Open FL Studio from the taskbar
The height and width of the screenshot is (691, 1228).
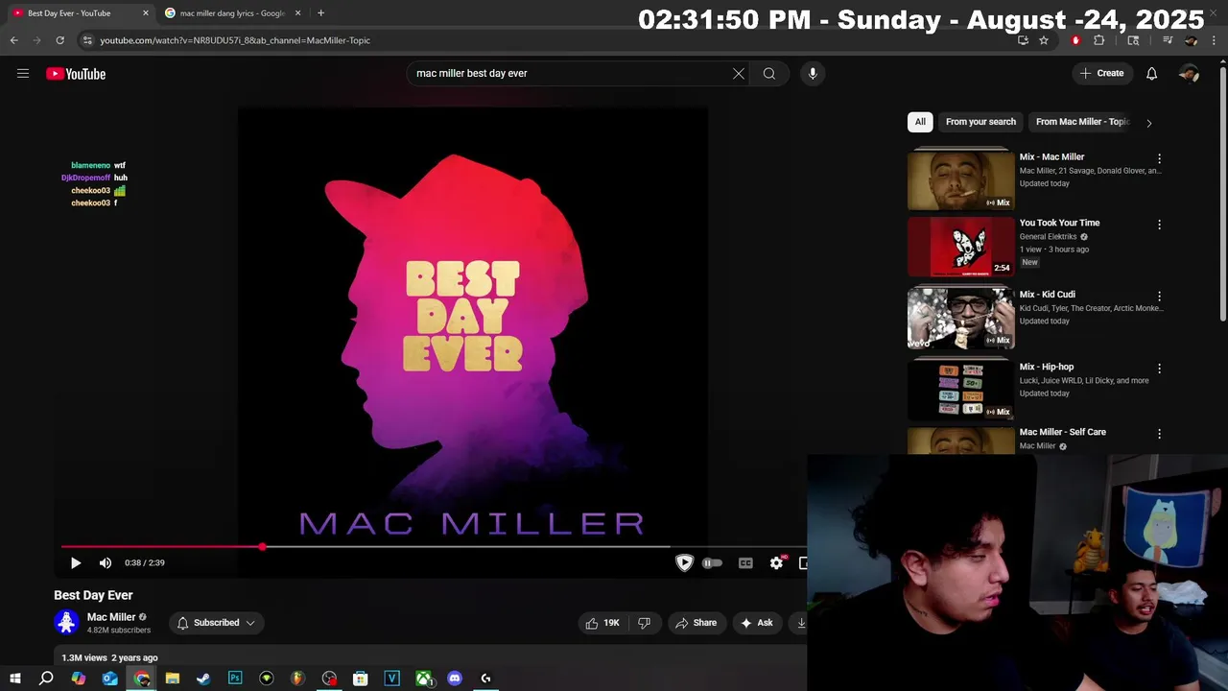(x=297, y=679)
